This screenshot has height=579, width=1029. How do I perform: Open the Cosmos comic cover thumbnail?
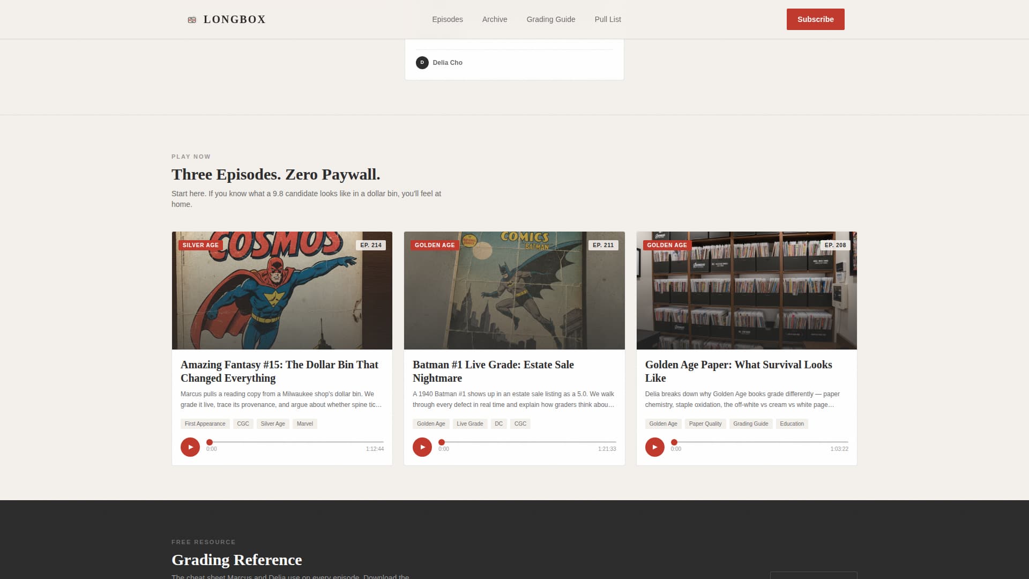point(282,291)
